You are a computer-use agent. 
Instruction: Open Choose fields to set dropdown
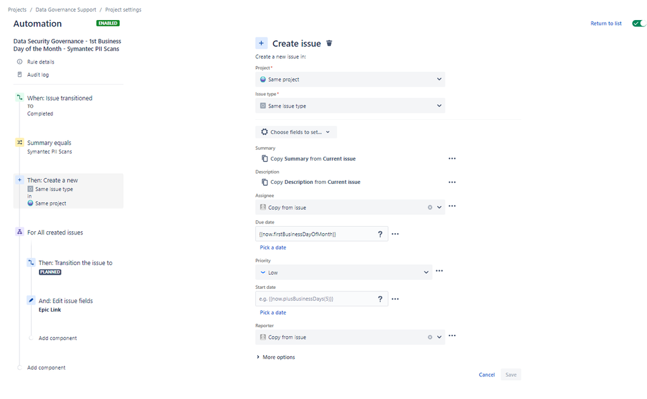click(296, 132)
